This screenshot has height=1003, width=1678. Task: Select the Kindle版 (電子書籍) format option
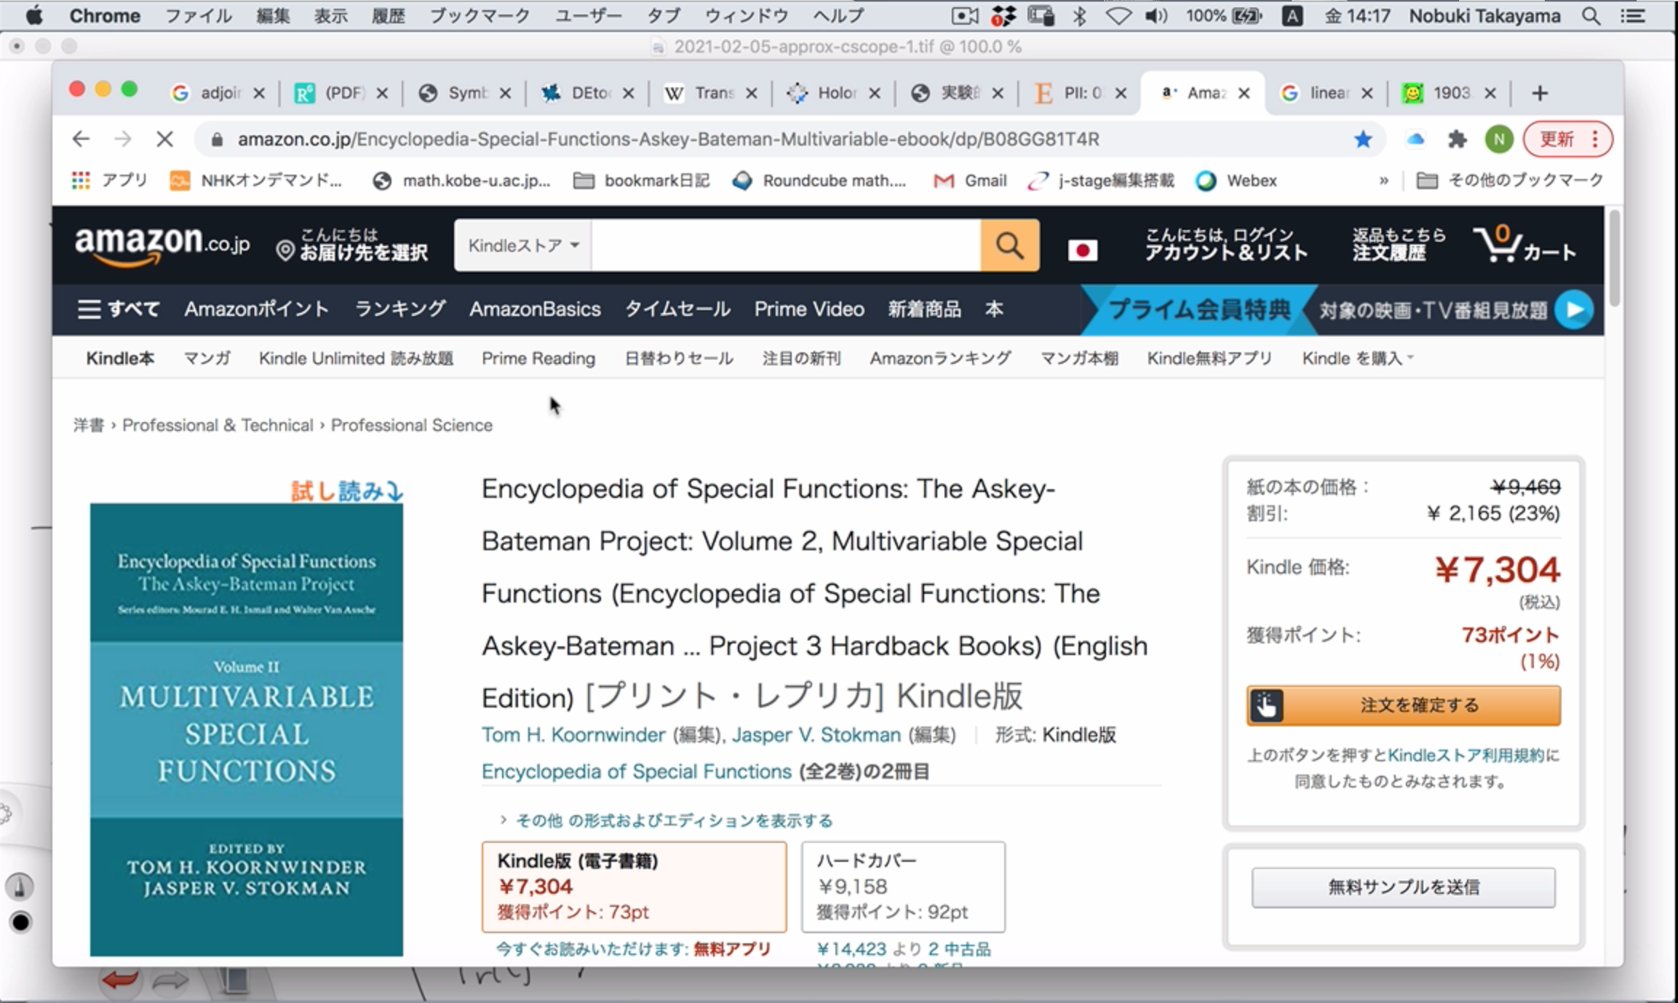(x=634, y=887)
